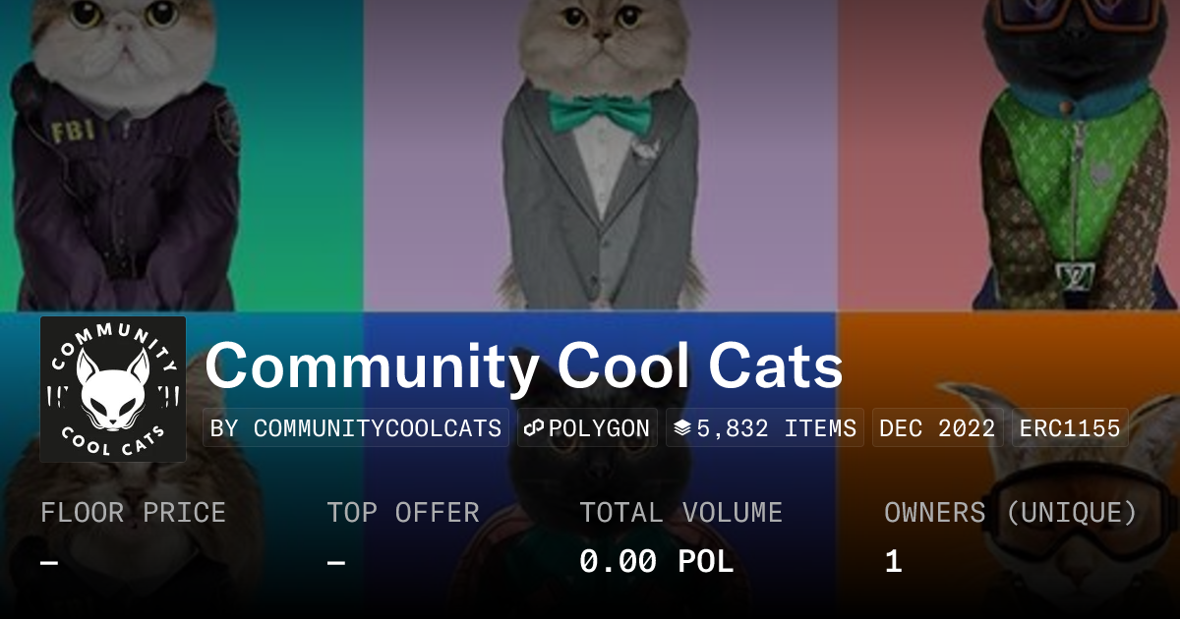Open the BY COMMUNITYCOOLCATS creator badge
The width and height of the screenshot is (1180, 619).
click(x=356, y=428)
